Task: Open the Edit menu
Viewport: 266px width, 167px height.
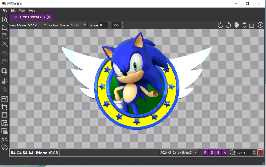Action: [x=13, y=11]
